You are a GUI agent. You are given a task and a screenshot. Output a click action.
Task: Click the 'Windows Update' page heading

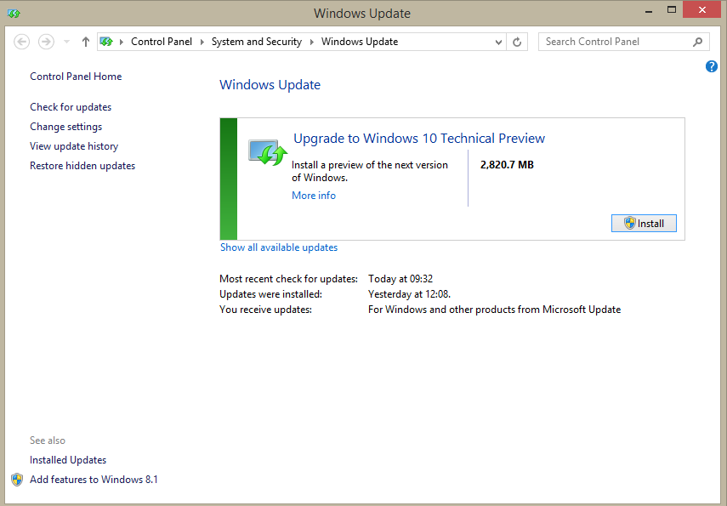point(270,85)
